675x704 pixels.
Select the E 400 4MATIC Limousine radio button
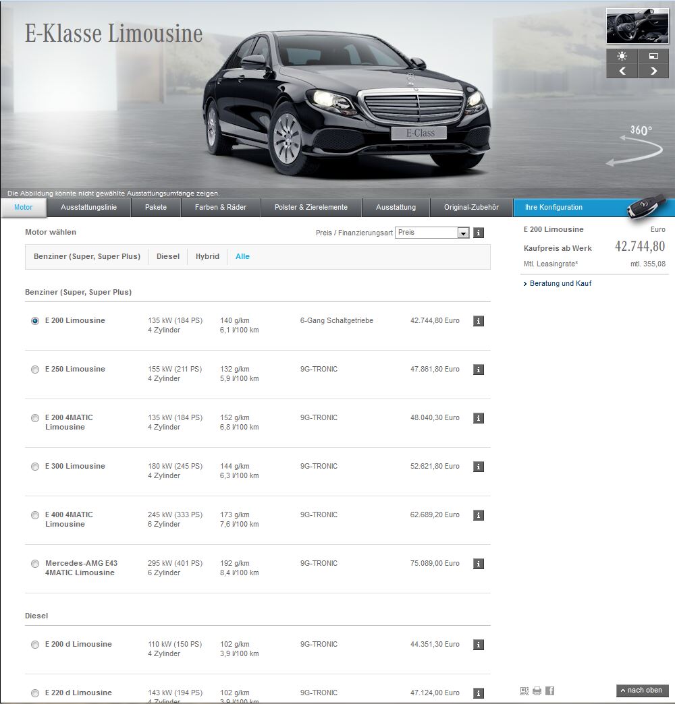click(x=35, y=515)
